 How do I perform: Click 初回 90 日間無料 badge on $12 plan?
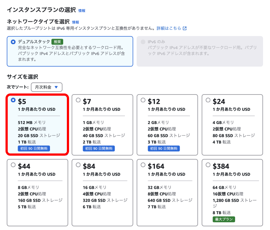point(164,149)
